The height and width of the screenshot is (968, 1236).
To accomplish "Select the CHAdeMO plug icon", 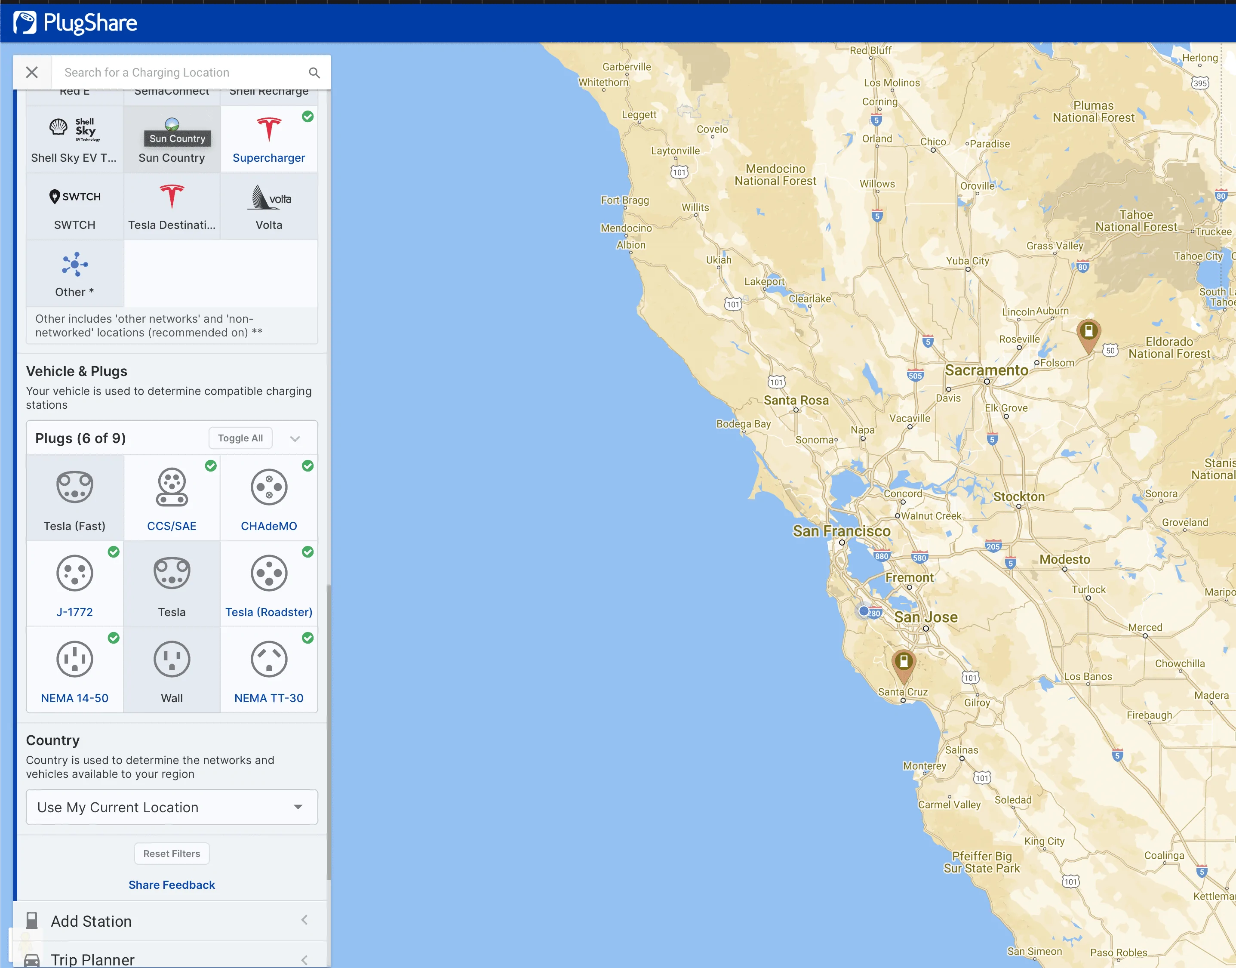I will (x=269, y=487).
